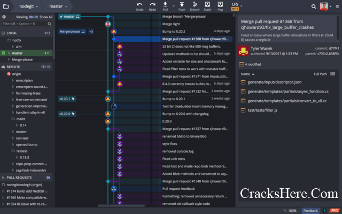Select the openssl-bump remote branch
Screen dimensions: 342x214
(x=26, y=144)
